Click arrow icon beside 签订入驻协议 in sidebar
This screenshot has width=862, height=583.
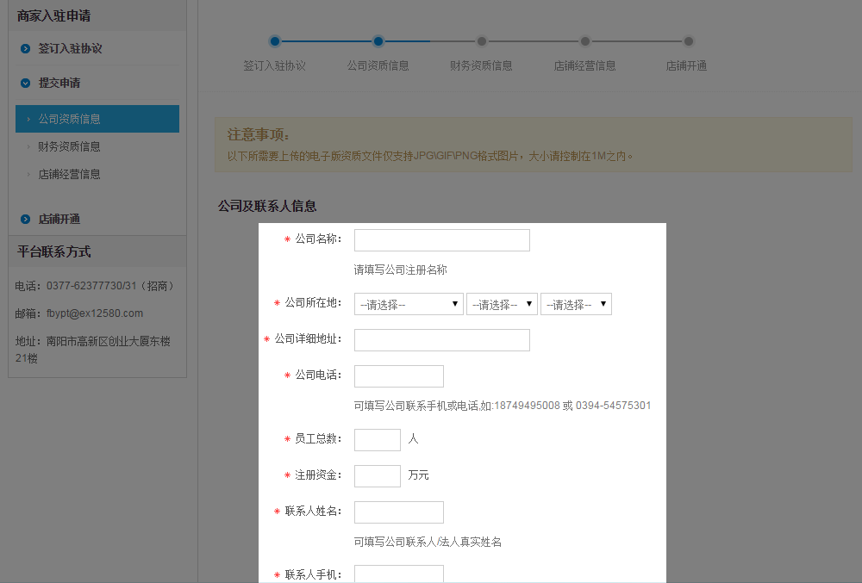point(26,49)
